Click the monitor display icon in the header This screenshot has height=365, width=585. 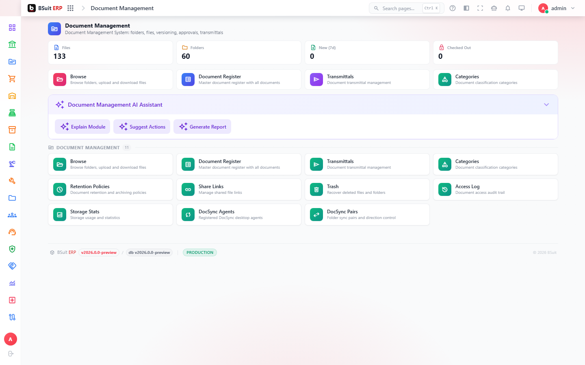coord(522,8)
